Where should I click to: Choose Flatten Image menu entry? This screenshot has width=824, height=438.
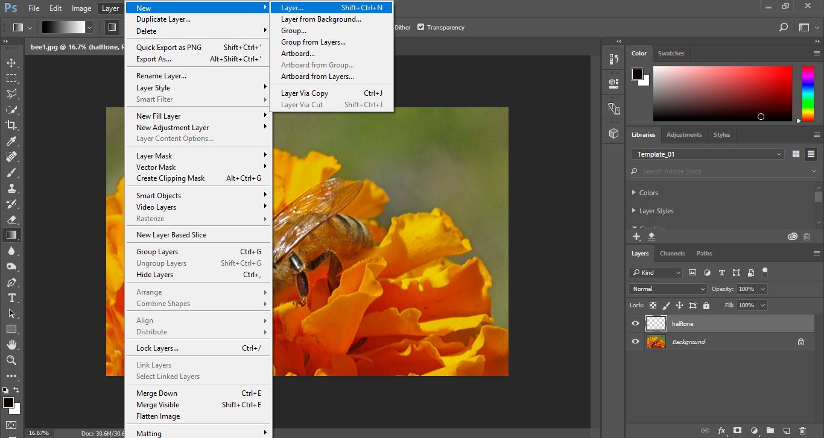point(197,416)
